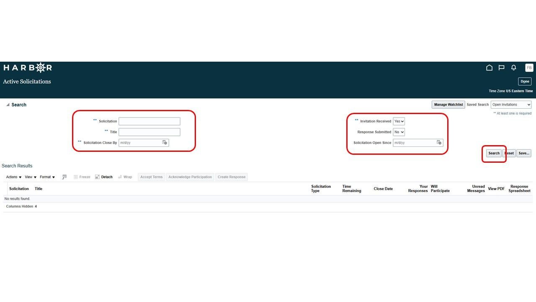Image resolution: width=536 pixels, height=302 pixels.
Task: Open the Actions menu
Action: click(x=14, y=177)
